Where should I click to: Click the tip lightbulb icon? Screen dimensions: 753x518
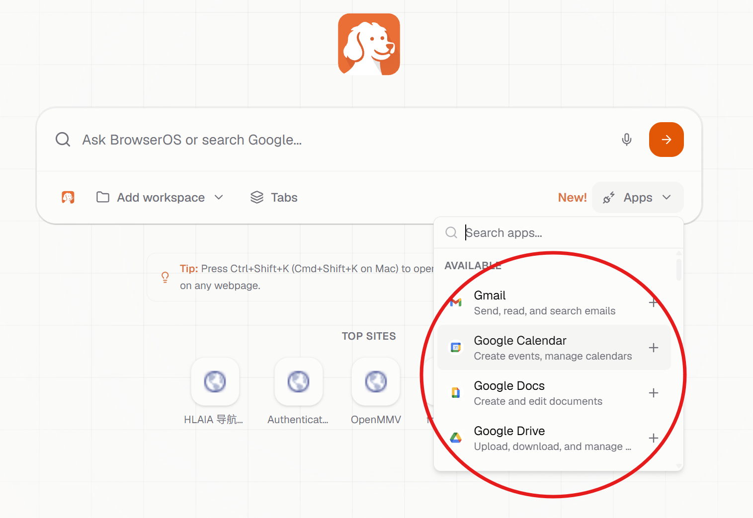click(165, 277)
